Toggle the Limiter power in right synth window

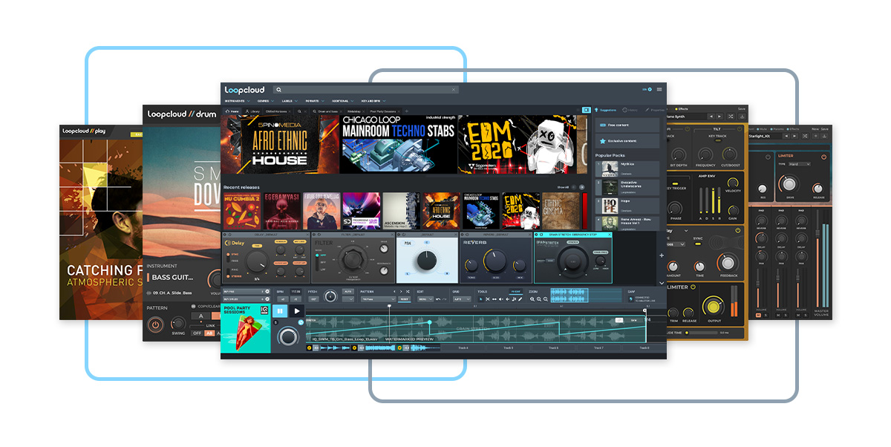(693, 287)
